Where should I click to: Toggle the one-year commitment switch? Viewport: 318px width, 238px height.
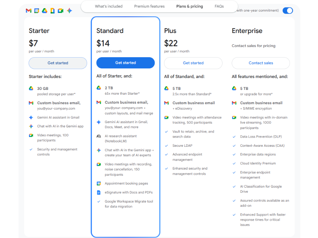point(288,11)
